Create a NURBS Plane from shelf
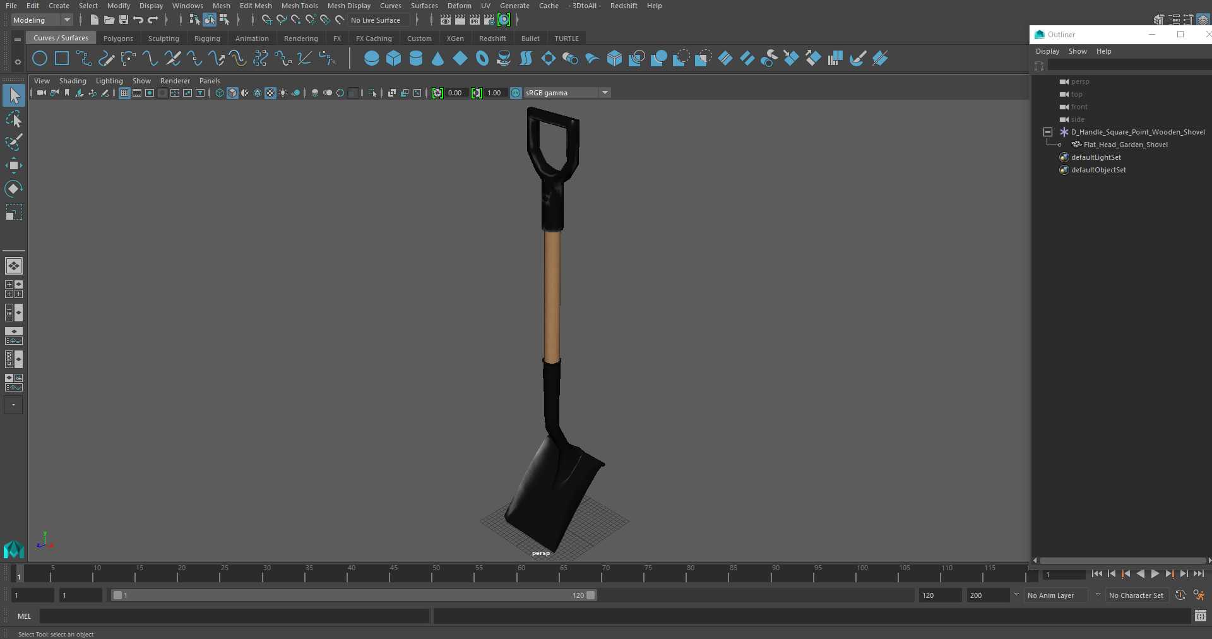This screenshot has width=1212, height=639. click(460, 59)
